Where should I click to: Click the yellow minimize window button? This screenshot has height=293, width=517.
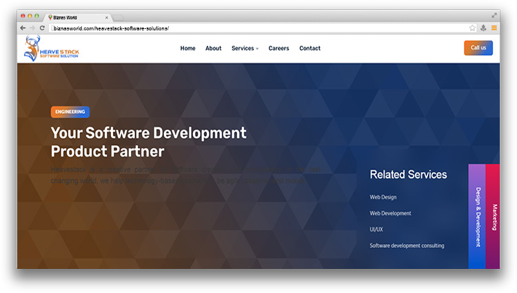click(30, 16)
